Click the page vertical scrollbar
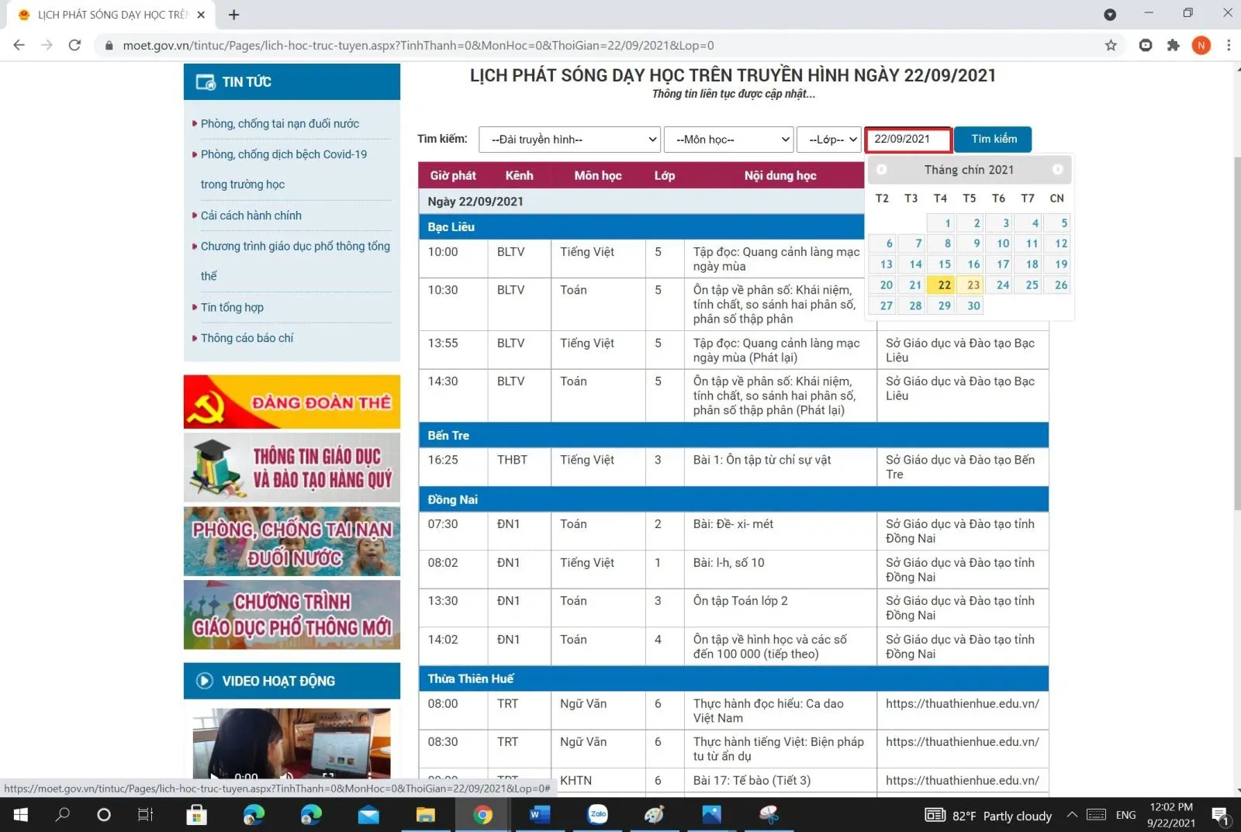This screenshot has width=1241, height=832. tap(1236, 333)
